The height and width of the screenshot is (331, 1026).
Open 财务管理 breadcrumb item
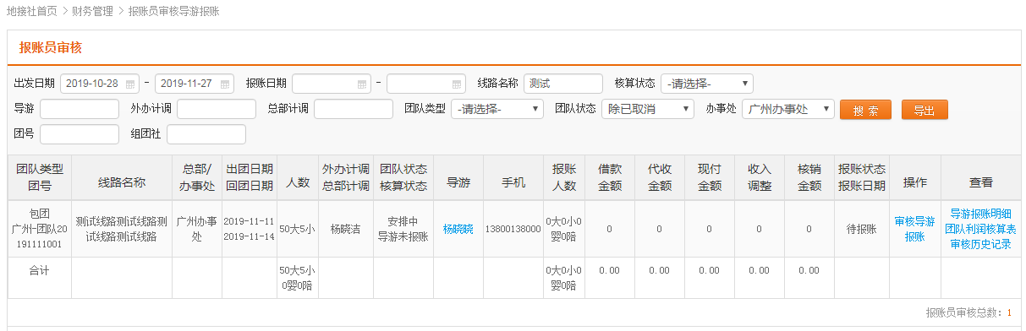point(94,11)
